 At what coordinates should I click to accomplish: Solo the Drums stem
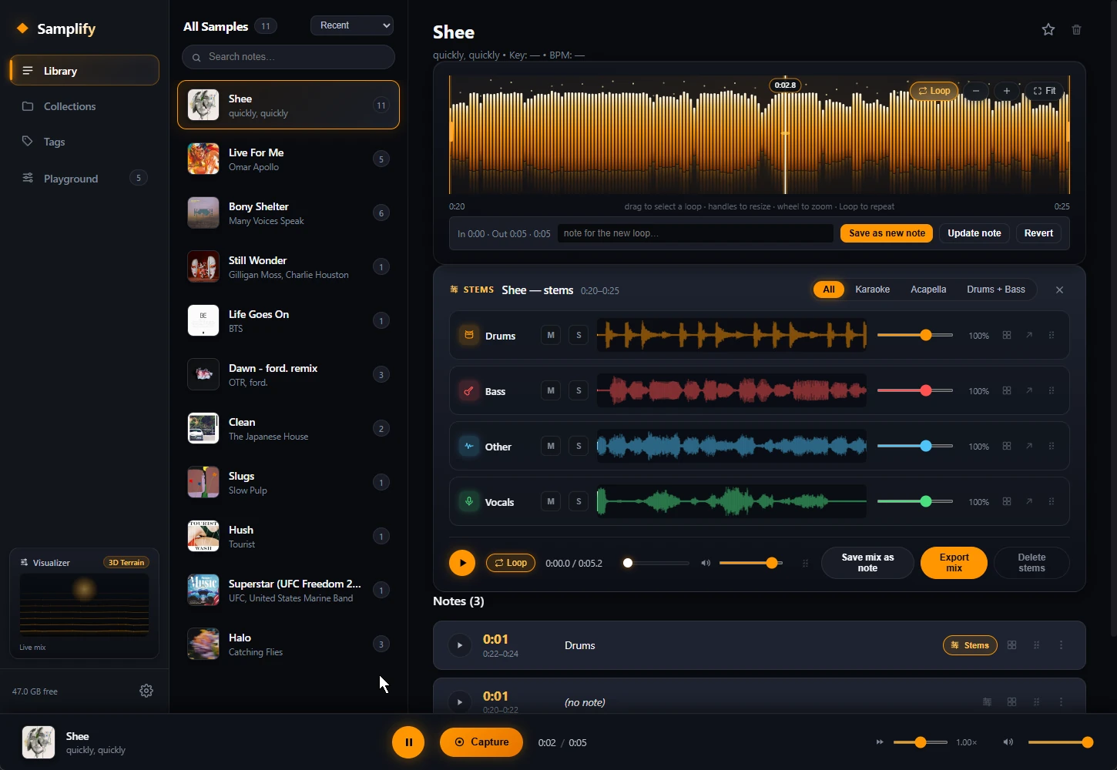579,335
